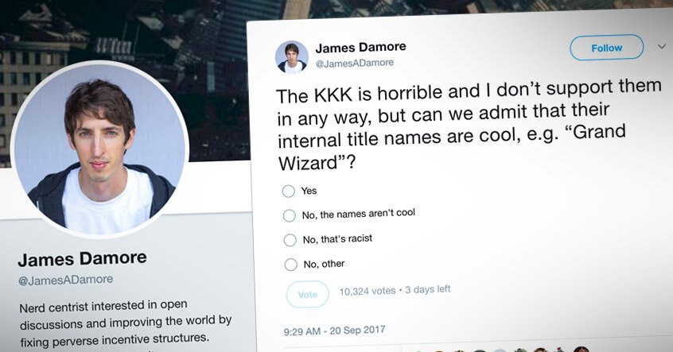
Task: Click the @JamesADamore handle in the tweet header
Action: tap(355, 64)
